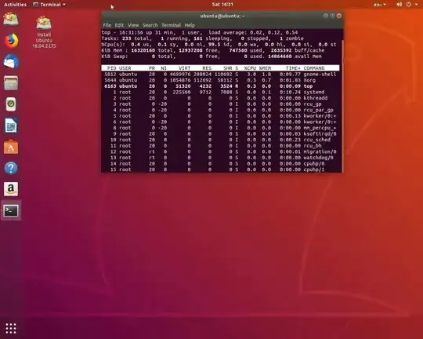The image size is (423, 339).
Task: Open the Ubiquity installer icon in the dock
Action: coord(11,20)
